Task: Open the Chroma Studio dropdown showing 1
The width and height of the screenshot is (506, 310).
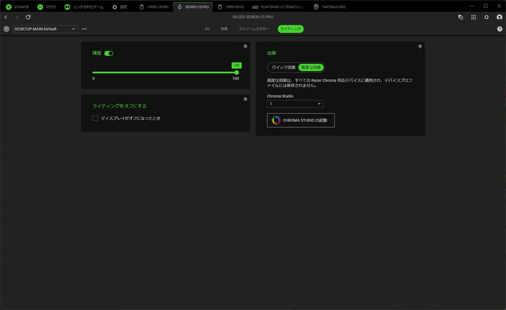Action: (295, 104)
